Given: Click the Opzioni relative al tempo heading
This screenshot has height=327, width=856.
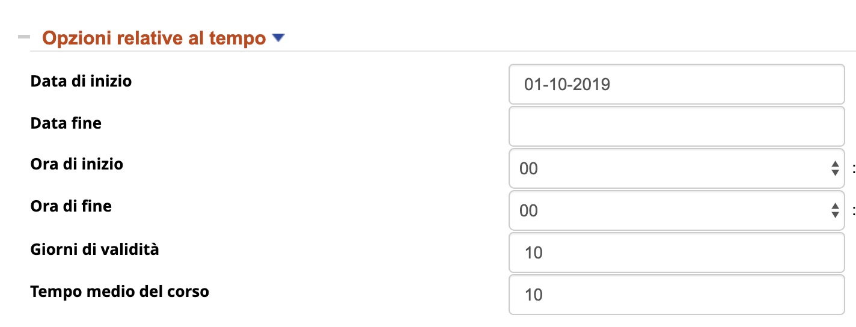Looking at the screenshot, I should click(154, 38).
